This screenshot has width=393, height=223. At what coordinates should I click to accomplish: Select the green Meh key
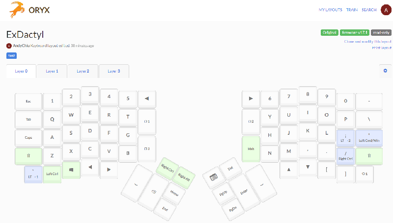click(x=251, y=149)
